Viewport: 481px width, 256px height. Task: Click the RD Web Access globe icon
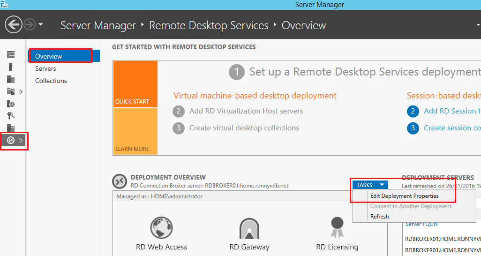pyautogui.click(x=161, y=228)
